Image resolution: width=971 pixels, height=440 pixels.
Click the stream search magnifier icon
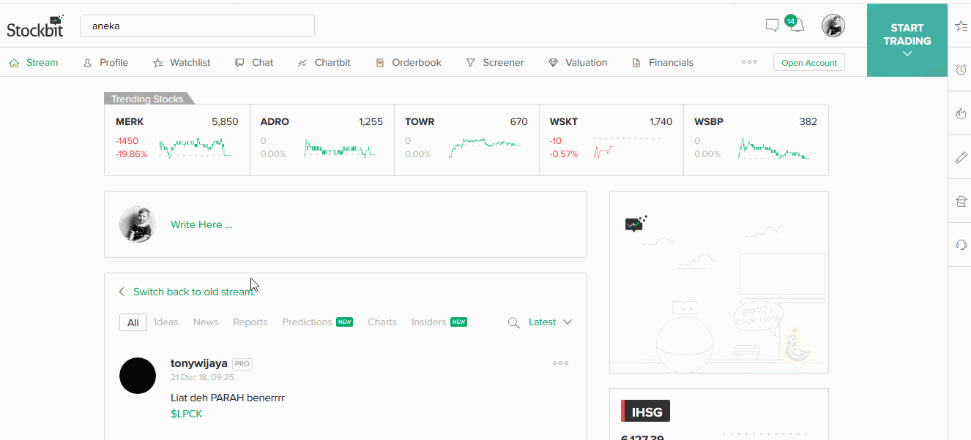[514, 322]
